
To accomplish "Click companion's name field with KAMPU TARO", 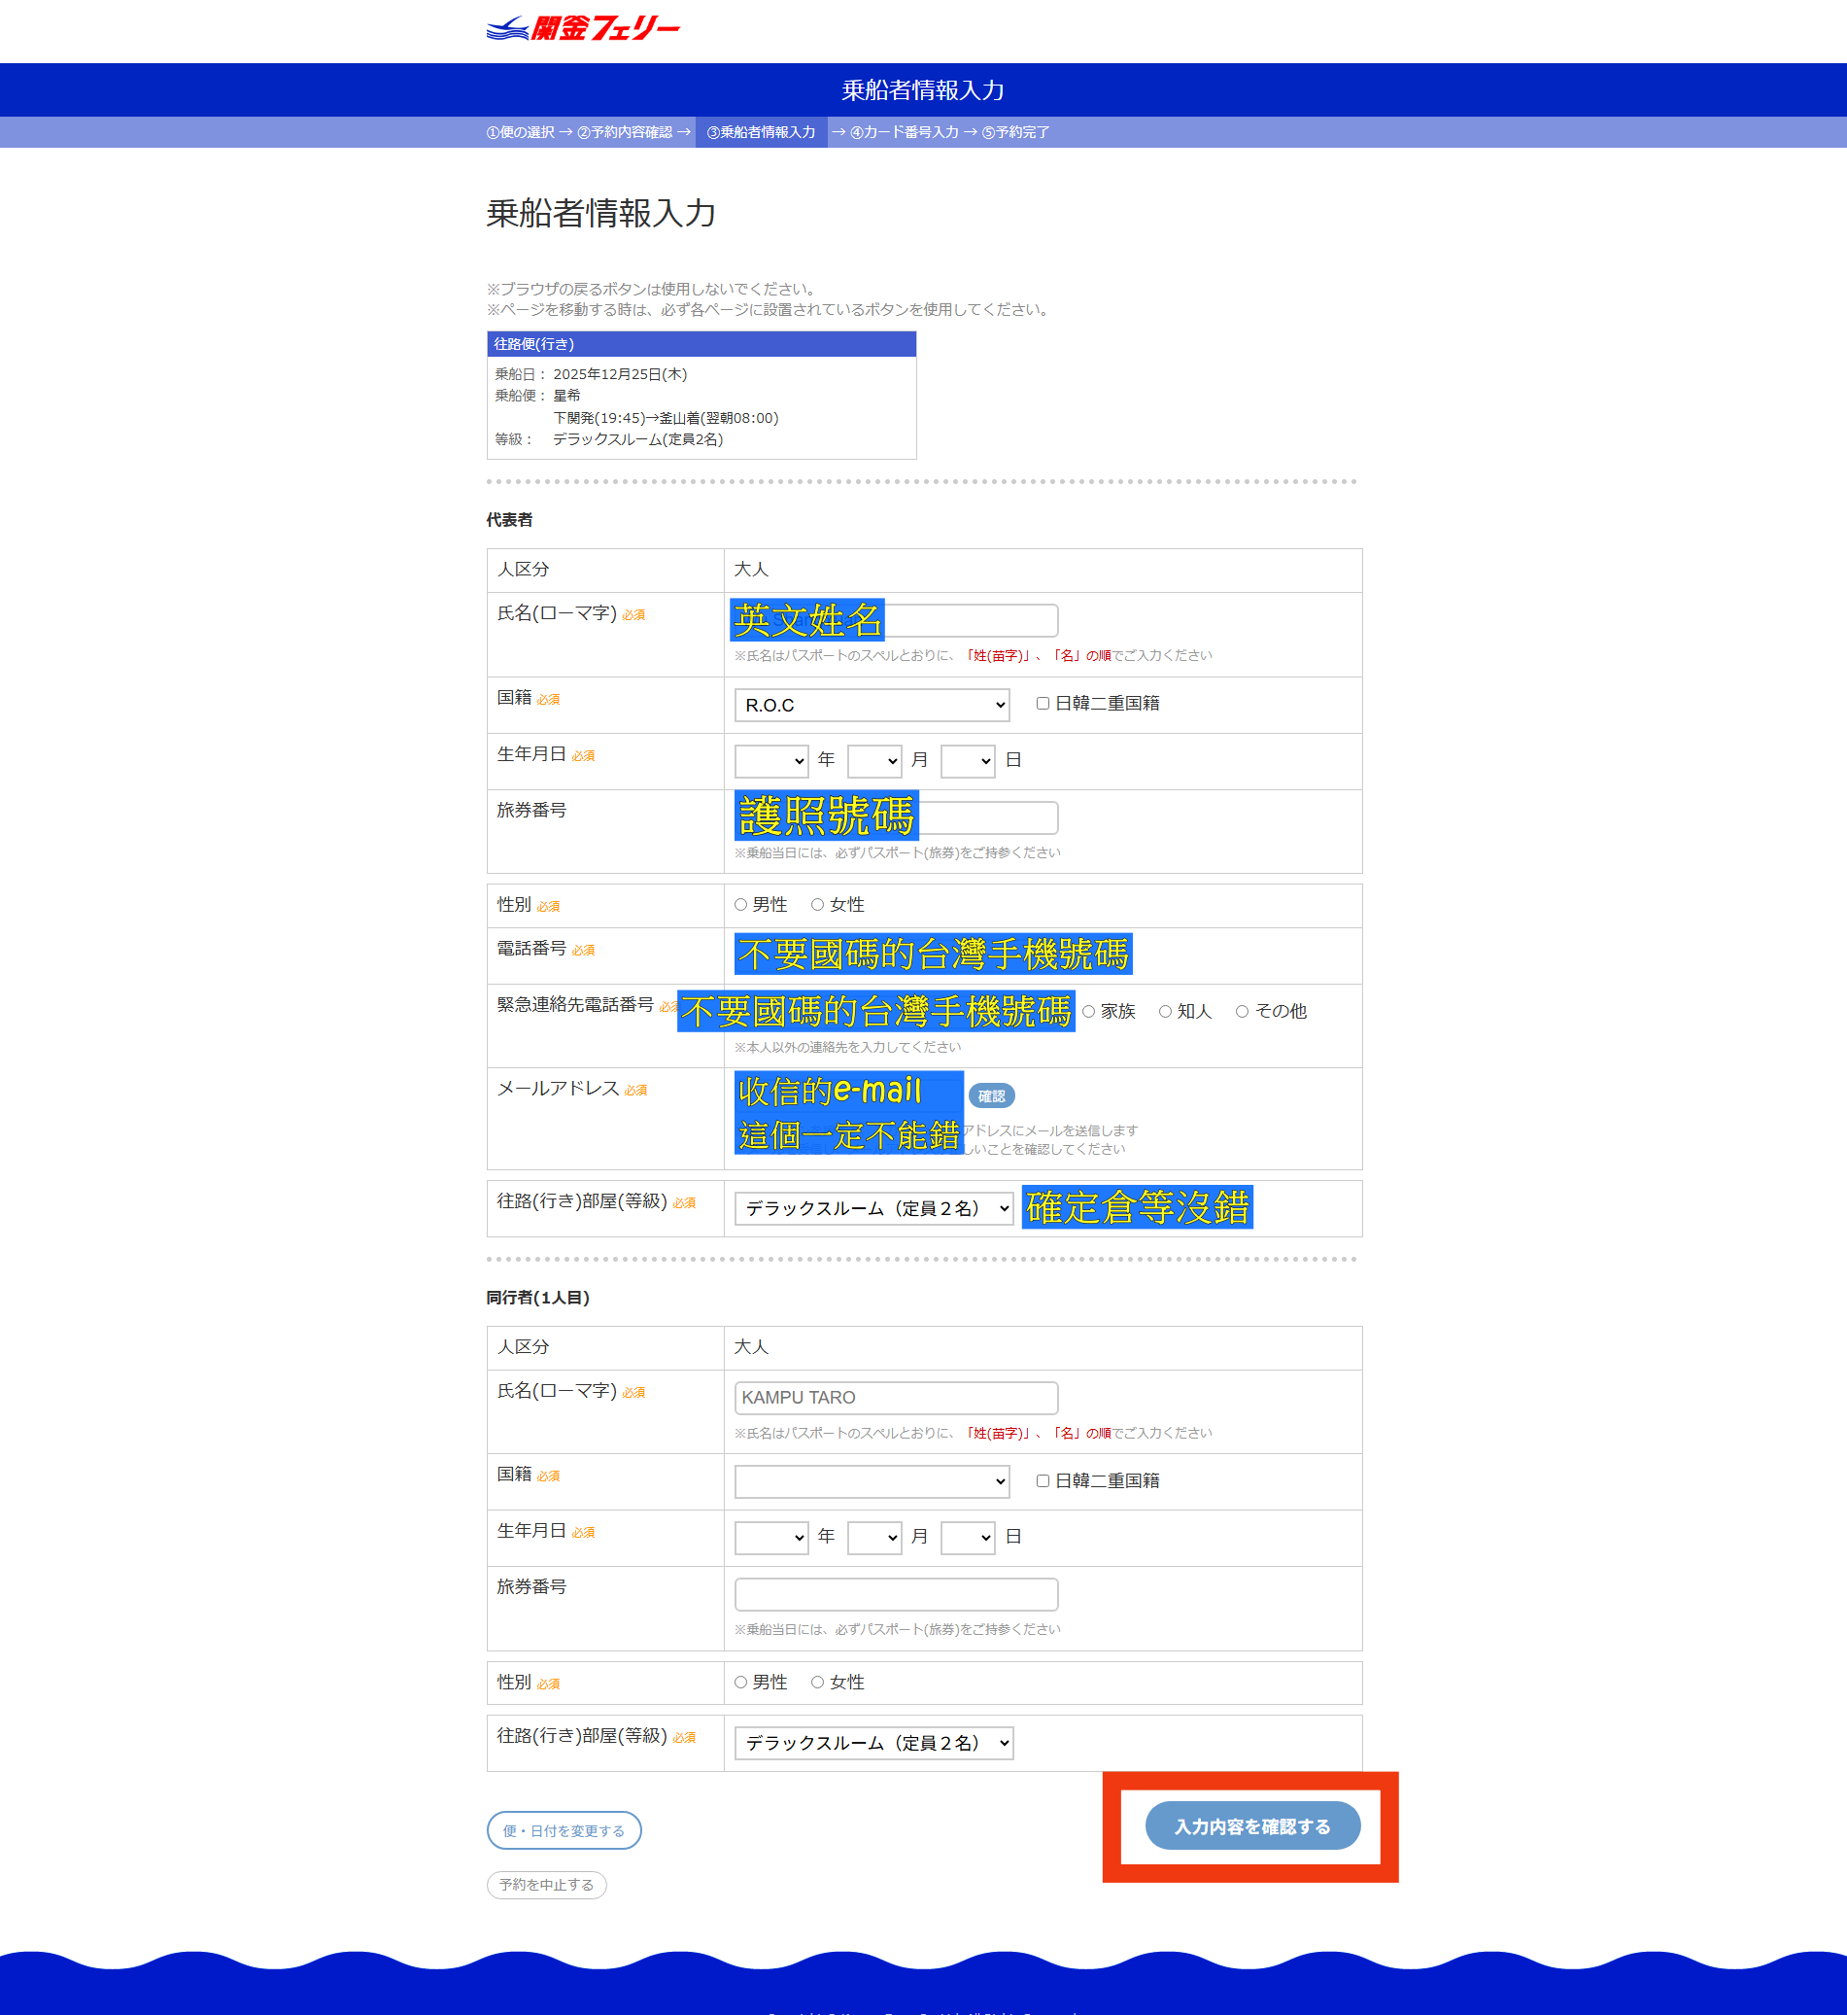I will (x=896, y=1398).
